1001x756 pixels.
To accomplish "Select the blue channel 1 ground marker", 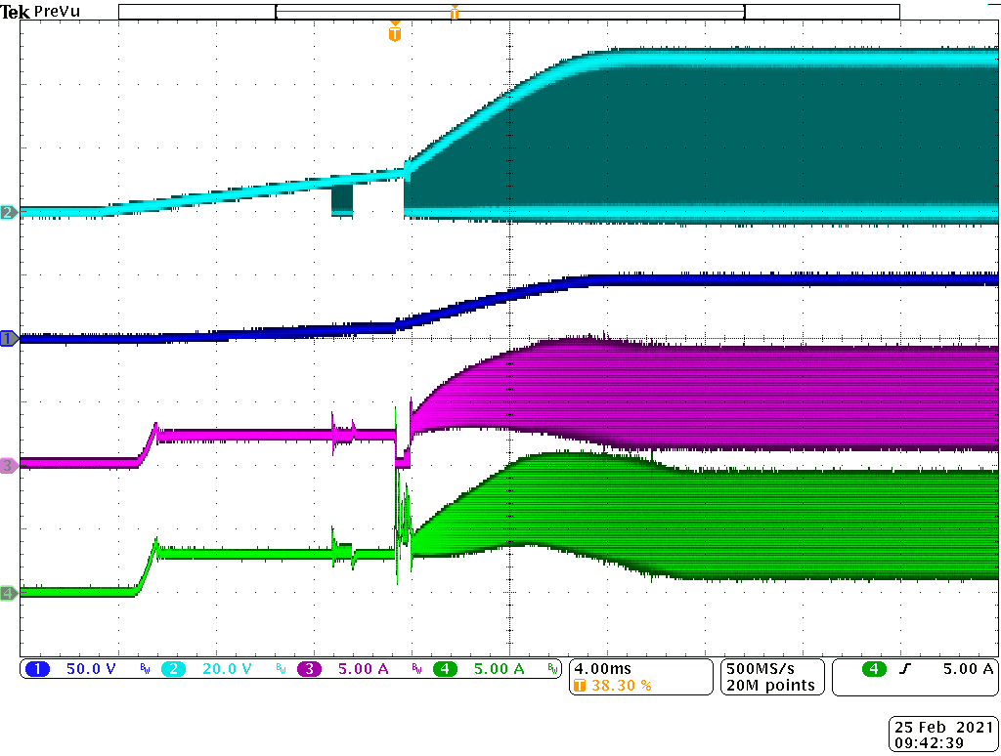I will (8, 339).
